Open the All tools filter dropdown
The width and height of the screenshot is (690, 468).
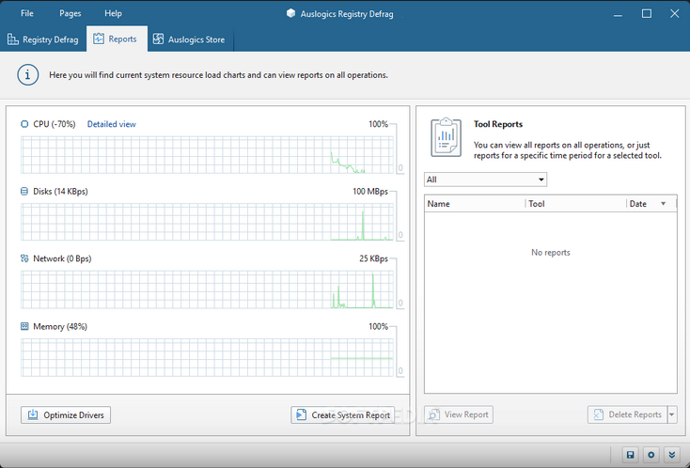(x=485, y=179)
